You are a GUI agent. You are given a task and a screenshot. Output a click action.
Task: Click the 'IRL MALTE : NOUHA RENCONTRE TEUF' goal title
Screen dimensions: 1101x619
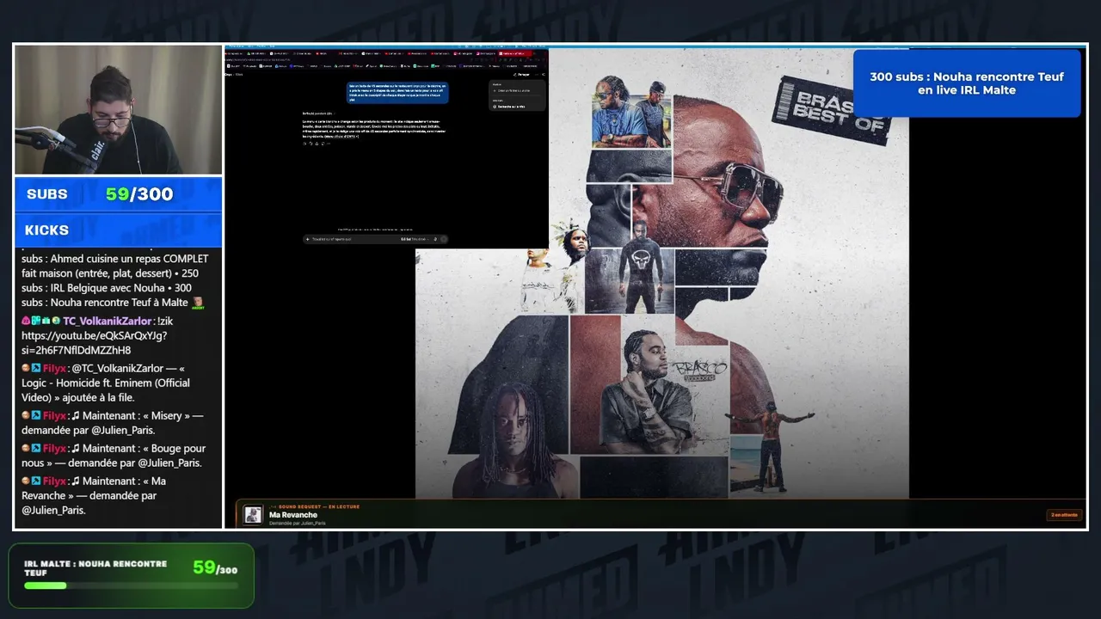[x=95, y=568]
